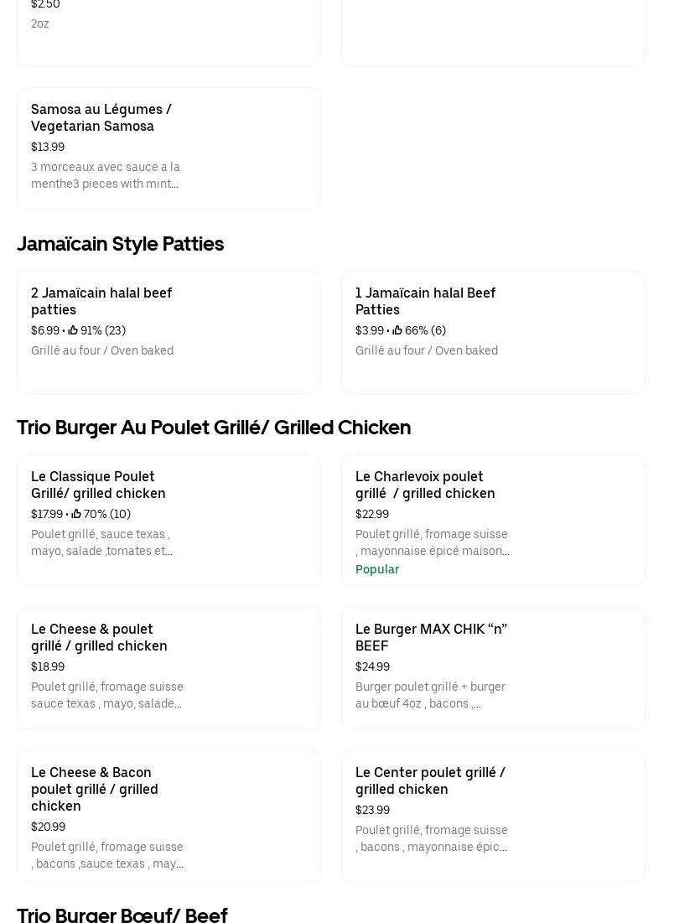The image size is (674, 923).
Task: Select Le Cheese & poulet grillé burger
Action: point(168,668)
